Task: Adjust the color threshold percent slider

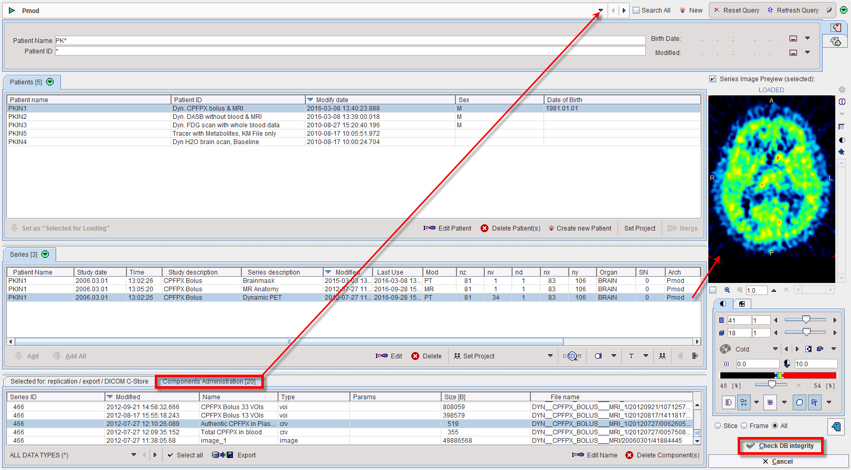Action: 771,385
